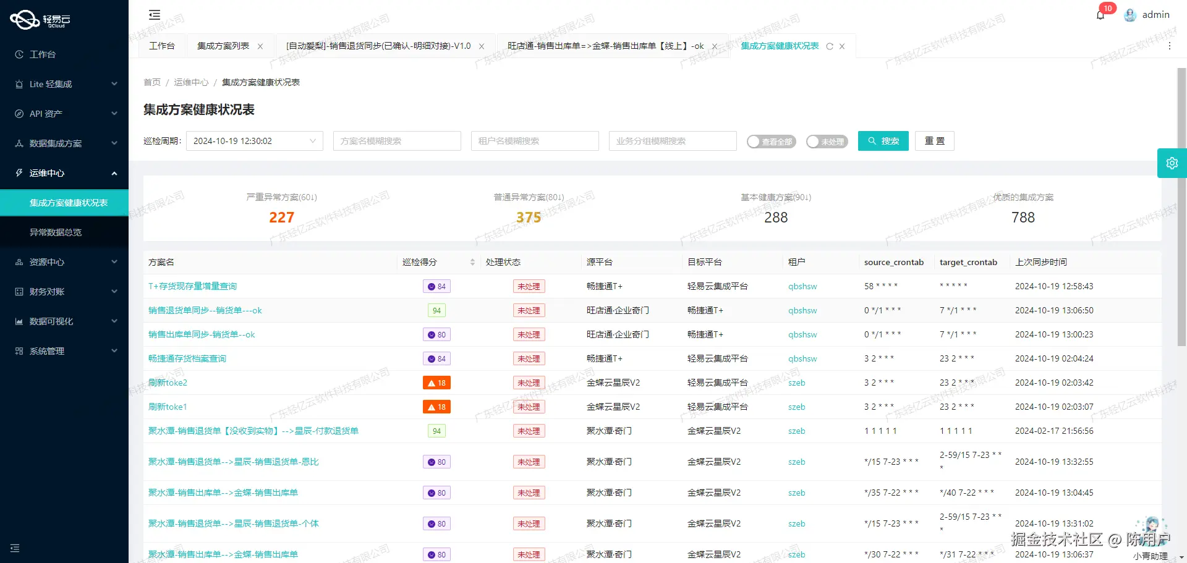Click the notification bell icon
The image size is (1187, 563).
pos(1100,15)
